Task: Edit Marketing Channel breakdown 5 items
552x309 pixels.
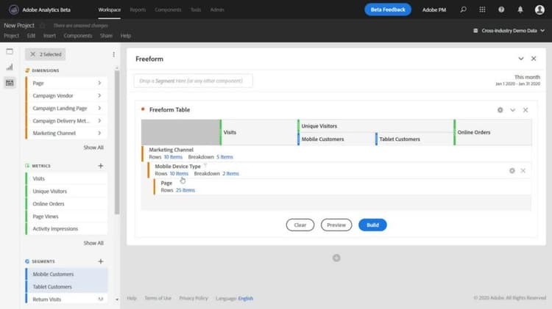Action: tap(224, 157)
